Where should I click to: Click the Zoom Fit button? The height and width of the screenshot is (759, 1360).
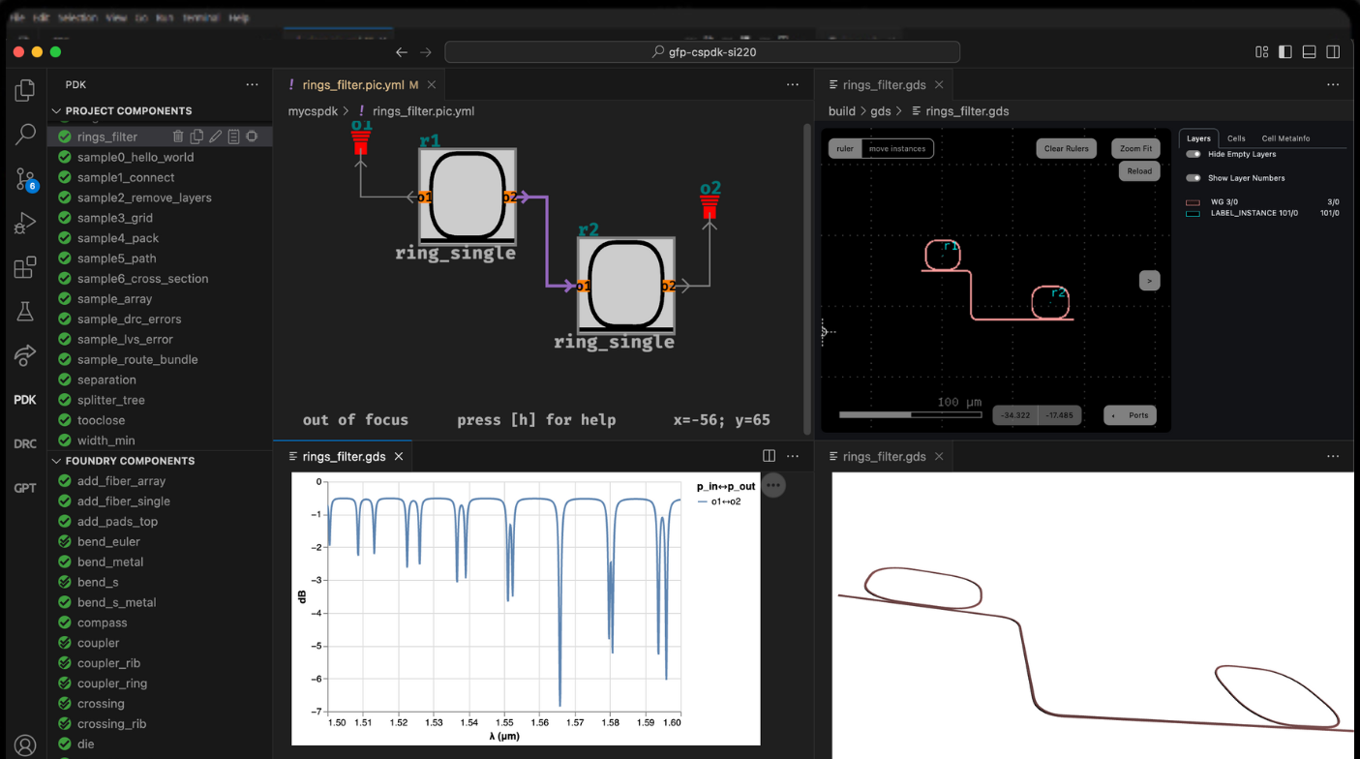[x=1135, y=149]
